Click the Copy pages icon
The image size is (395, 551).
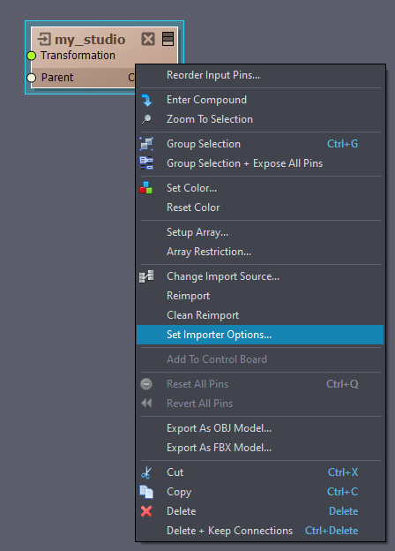(x=146, y=492)
